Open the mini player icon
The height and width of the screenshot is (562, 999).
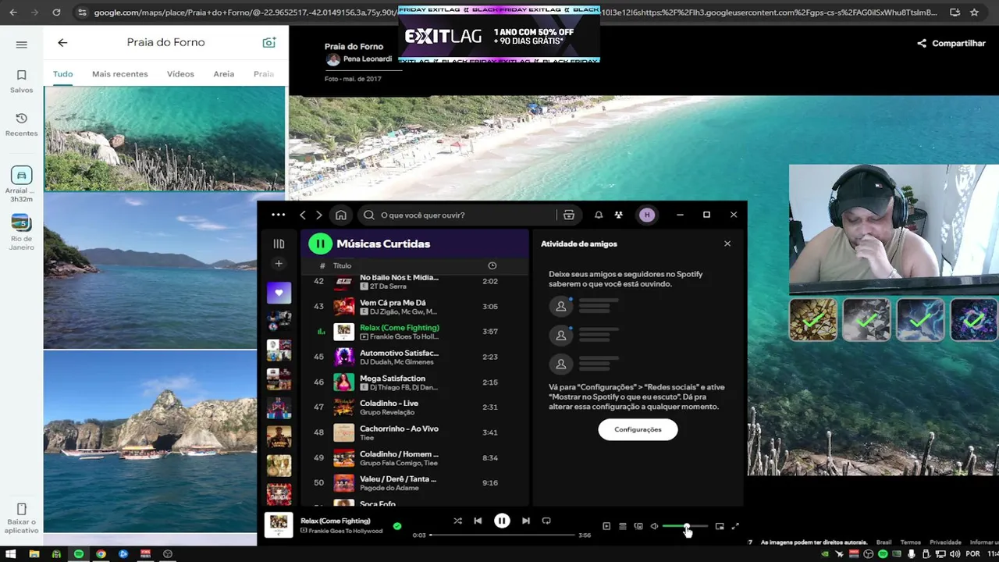(720, 526)
